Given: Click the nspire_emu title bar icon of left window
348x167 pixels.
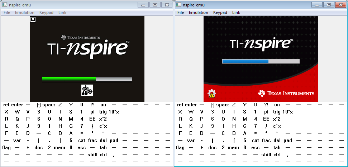Looking at the screenshot, I should click(x=4, y=5).
